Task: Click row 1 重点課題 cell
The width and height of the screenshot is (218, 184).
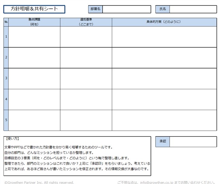Action: pos(34,37)
